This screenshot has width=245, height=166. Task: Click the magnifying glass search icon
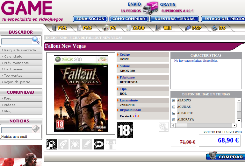pos(36,40)
